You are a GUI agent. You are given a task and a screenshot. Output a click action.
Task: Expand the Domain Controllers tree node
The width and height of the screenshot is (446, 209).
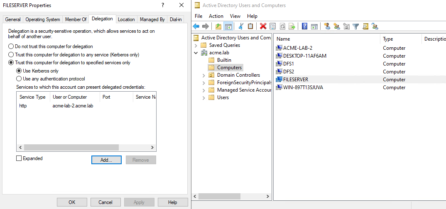tap(203, 75)
